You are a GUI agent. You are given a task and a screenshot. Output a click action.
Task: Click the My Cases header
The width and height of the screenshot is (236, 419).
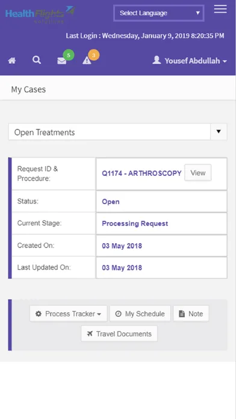pos(28,90)
